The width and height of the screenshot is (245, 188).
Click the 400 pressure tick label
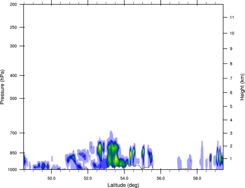[x=13, y=75]
